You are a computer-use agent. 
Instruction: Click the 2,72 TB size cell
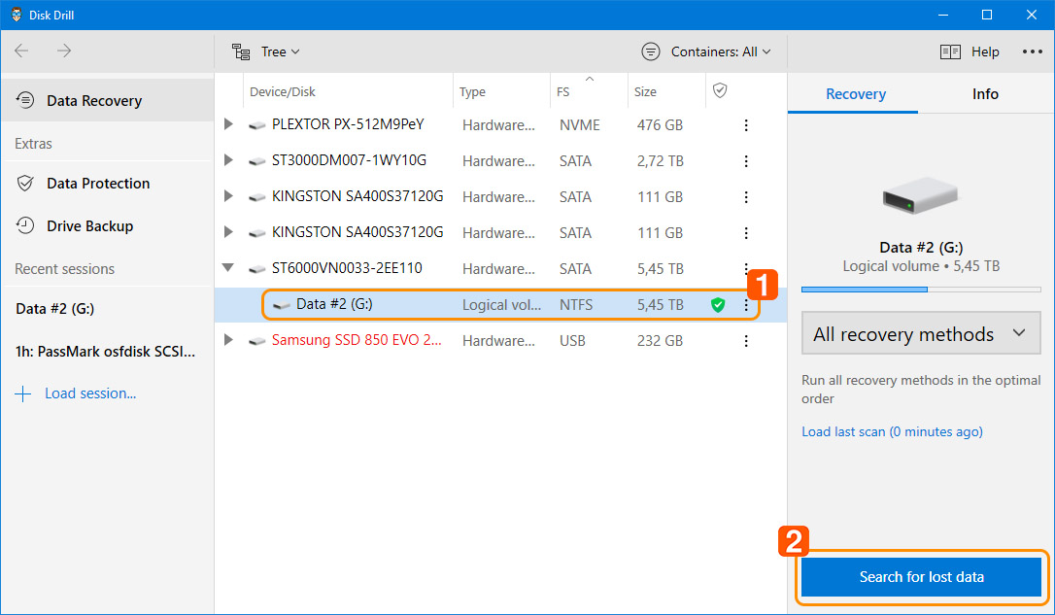(660, 161)
